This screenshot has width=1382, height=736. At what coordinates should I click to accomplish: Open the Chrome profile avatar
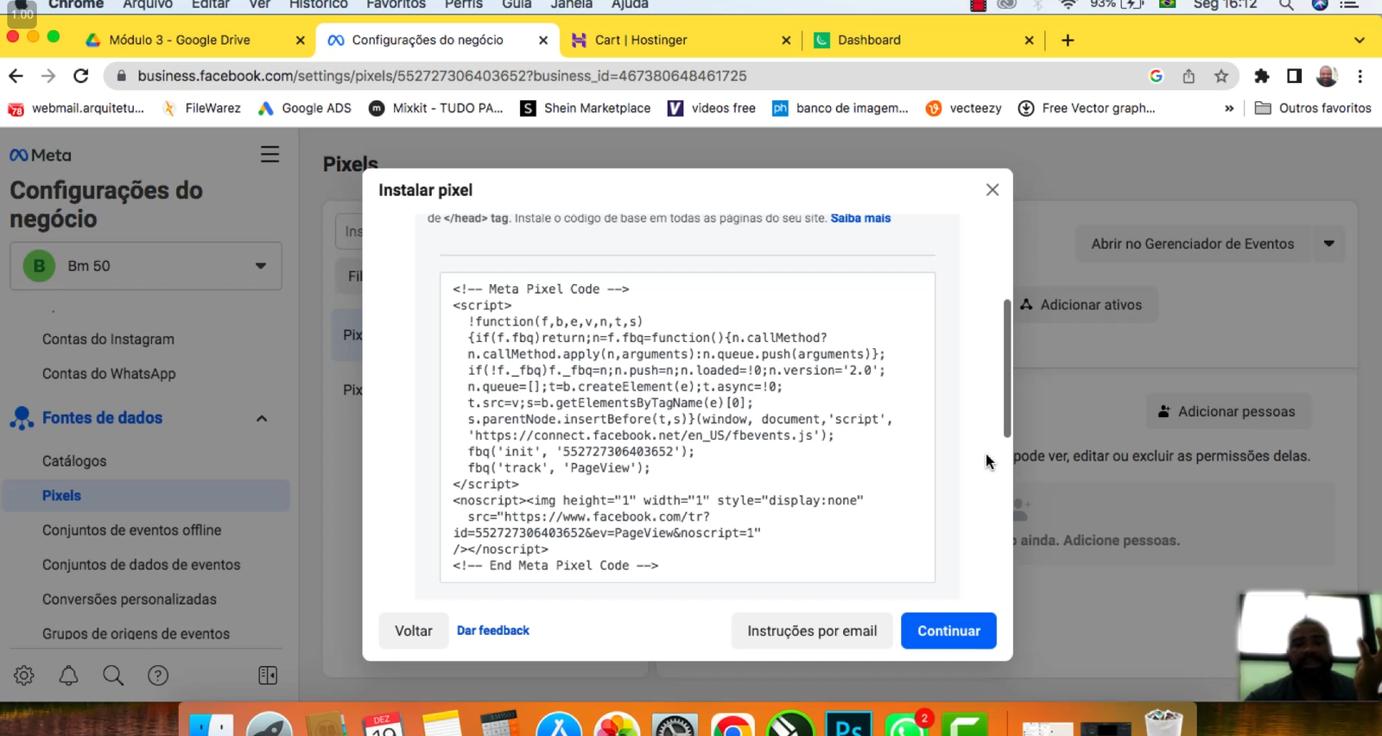pyautogui.click(x=1327, y=76)
